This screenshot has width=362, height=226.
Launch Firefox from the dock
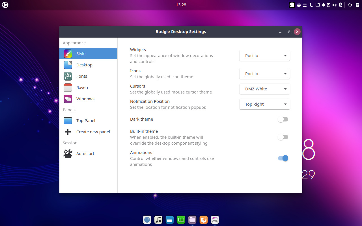204,220
